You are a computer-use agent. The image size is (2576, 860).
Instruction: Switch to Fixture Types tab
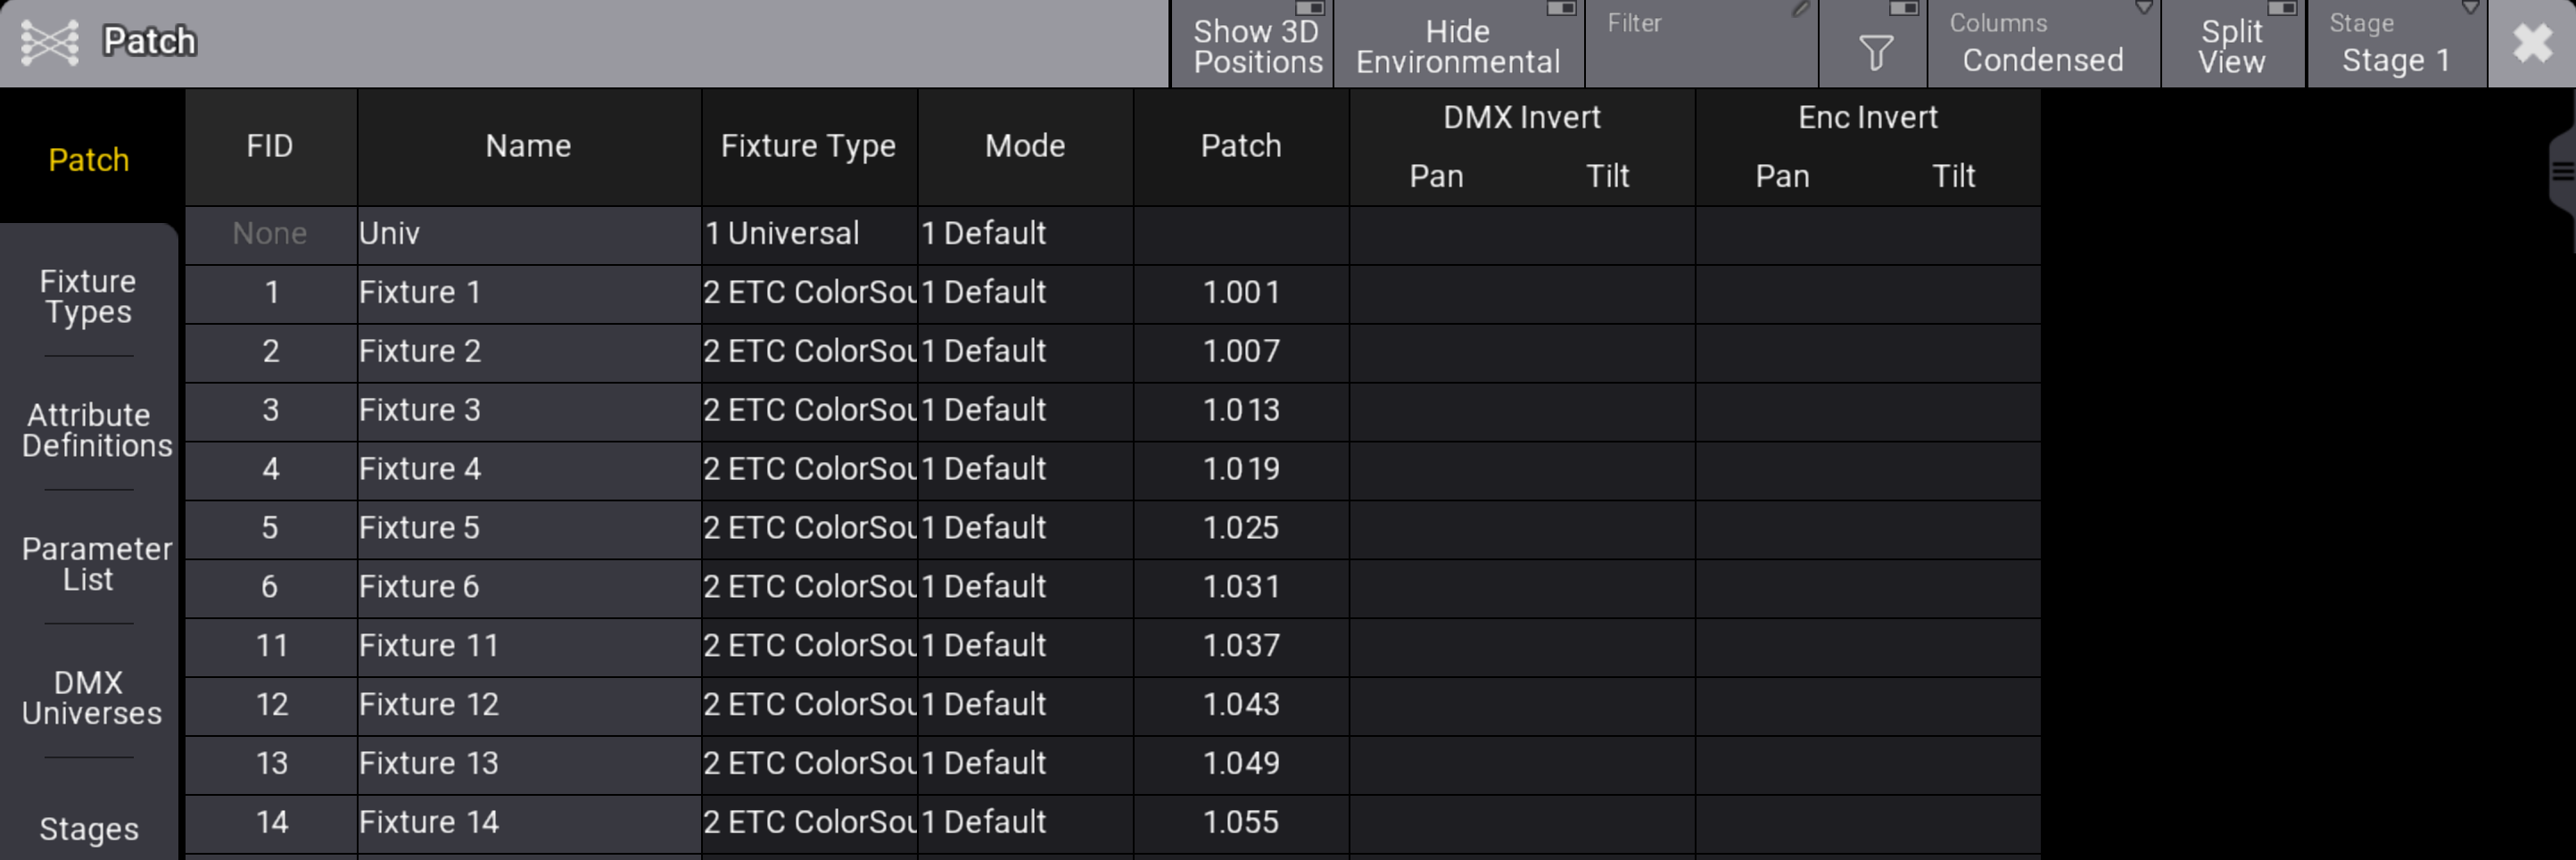click(88, 296)
